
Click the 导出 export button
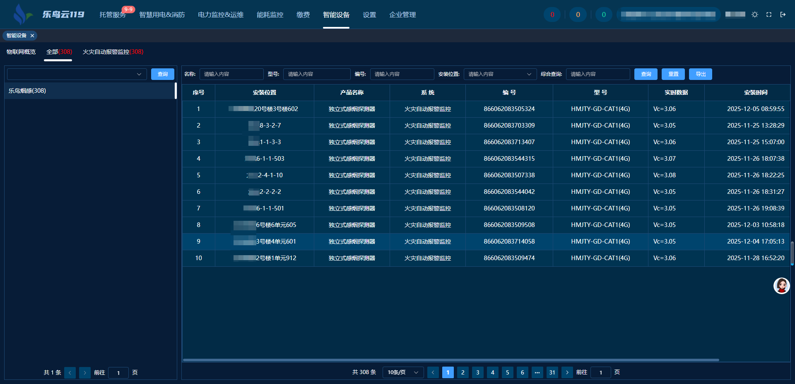point(700,74)
